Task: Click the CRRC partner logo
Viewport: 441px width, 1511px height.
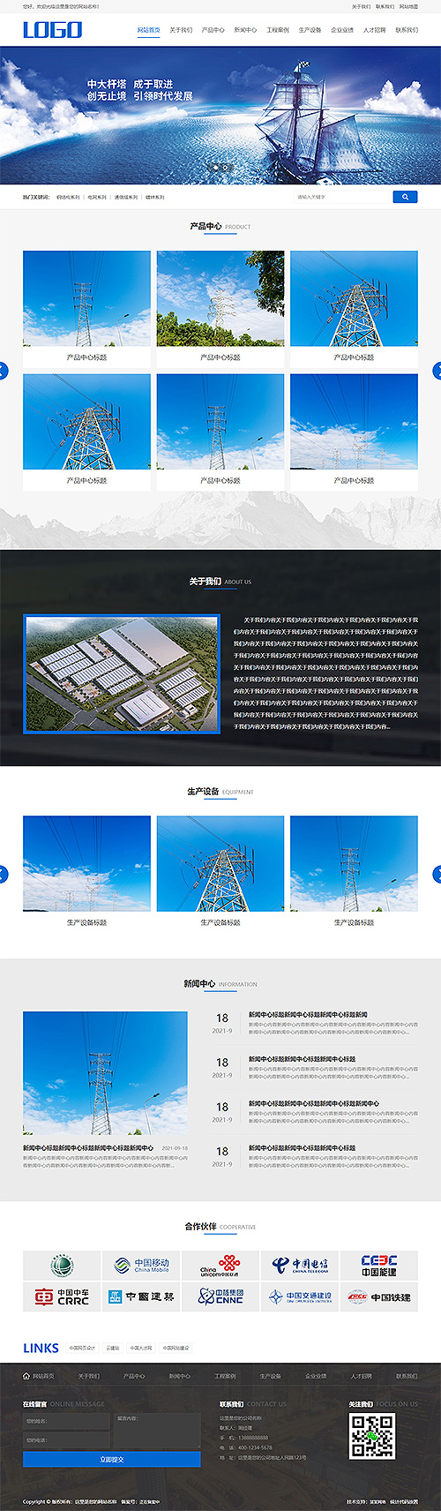Action: click(62, 1297)
